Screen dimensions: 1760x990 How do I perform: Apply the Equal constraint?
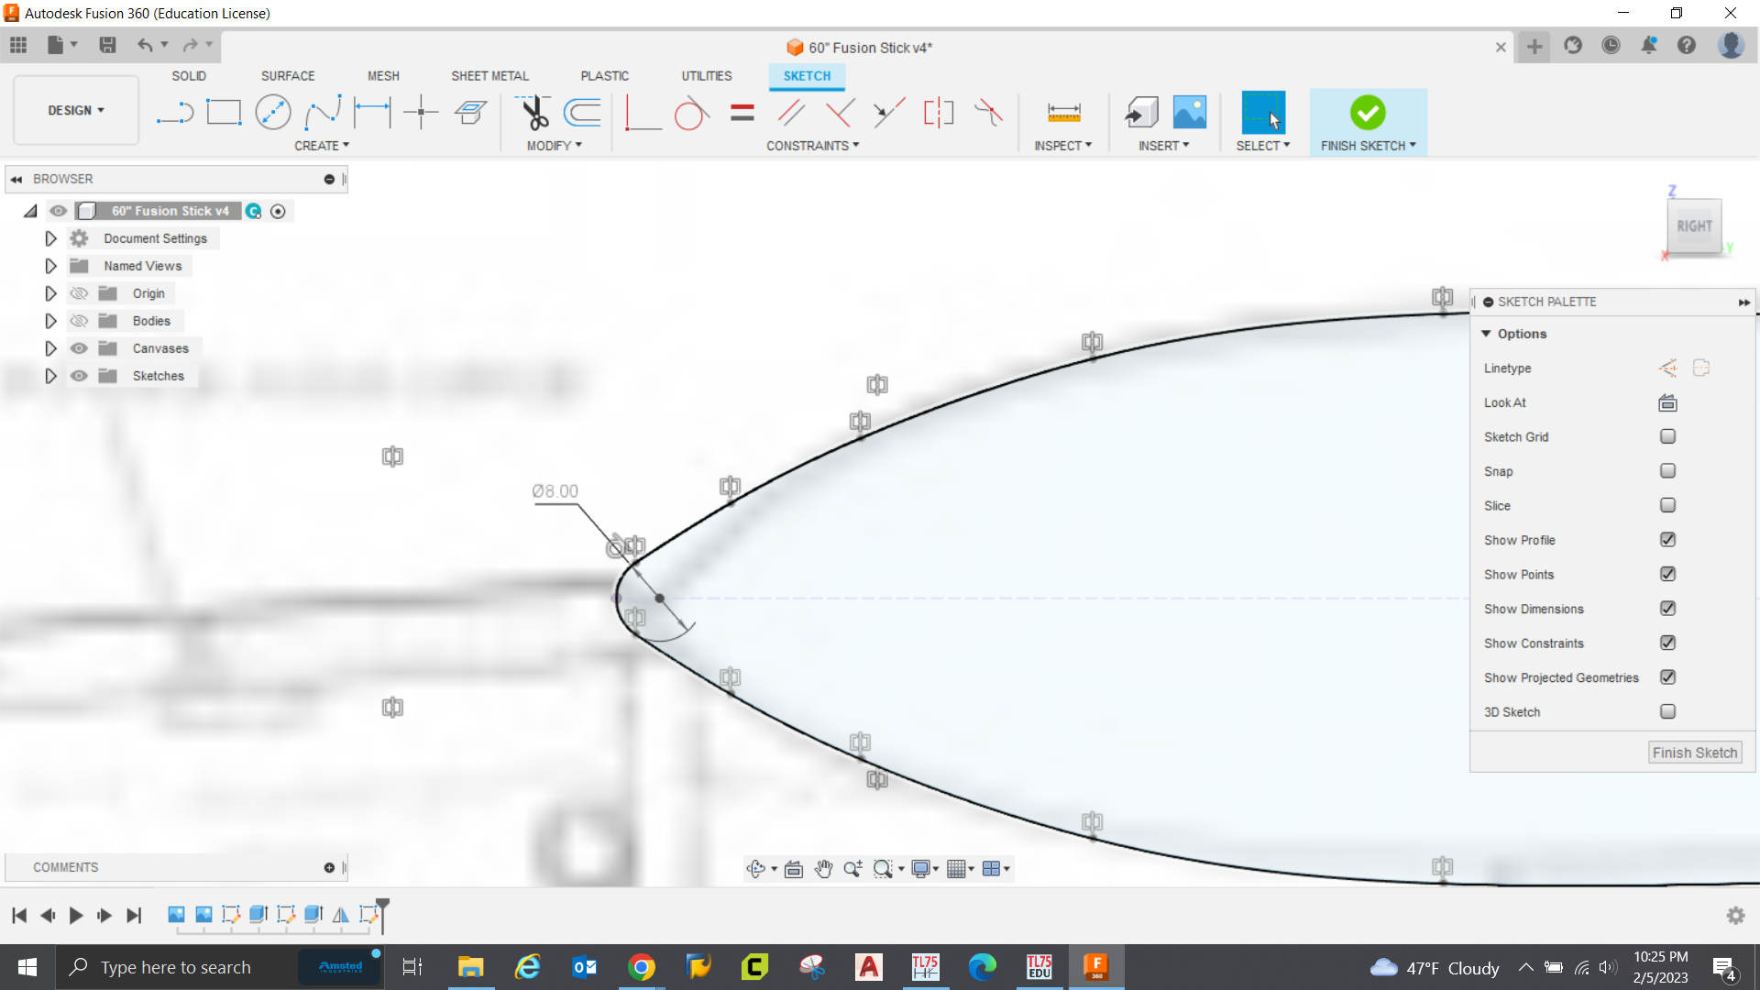742,112
